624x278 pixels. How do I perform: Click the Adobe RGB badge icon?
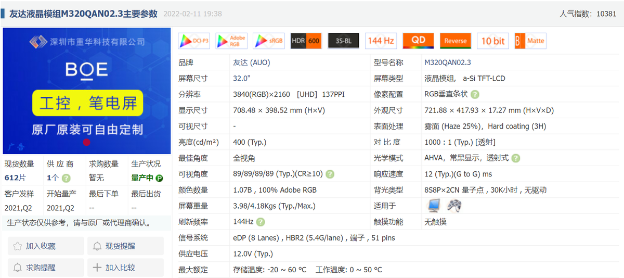(x=231, y=41)
